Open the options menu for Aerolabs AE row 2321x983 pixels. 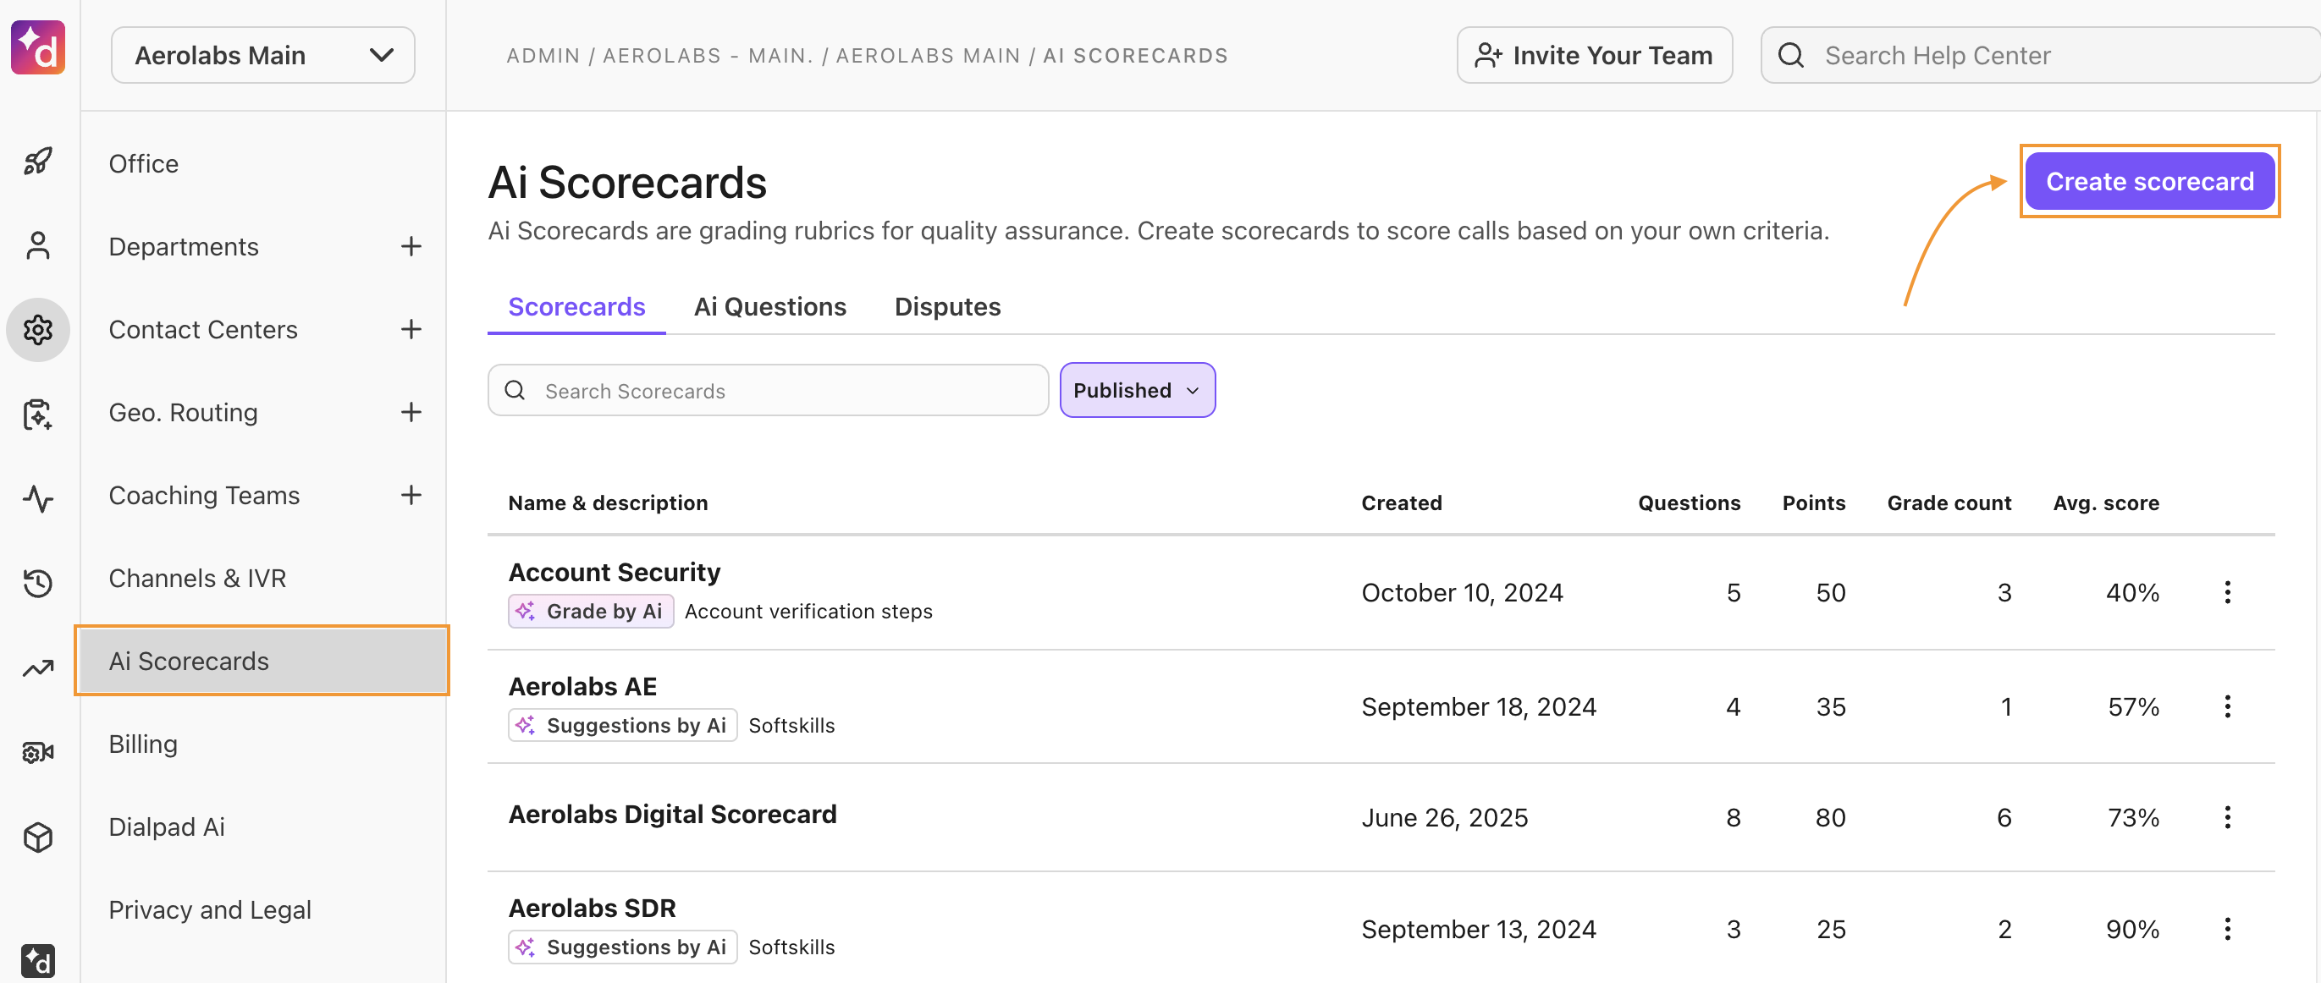(x=2227, y=706)
